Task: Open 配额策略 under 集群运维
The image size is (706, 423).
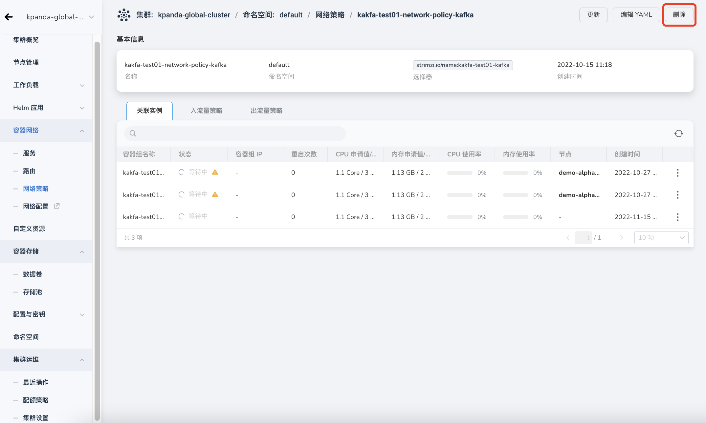Action: click(35, 400)
